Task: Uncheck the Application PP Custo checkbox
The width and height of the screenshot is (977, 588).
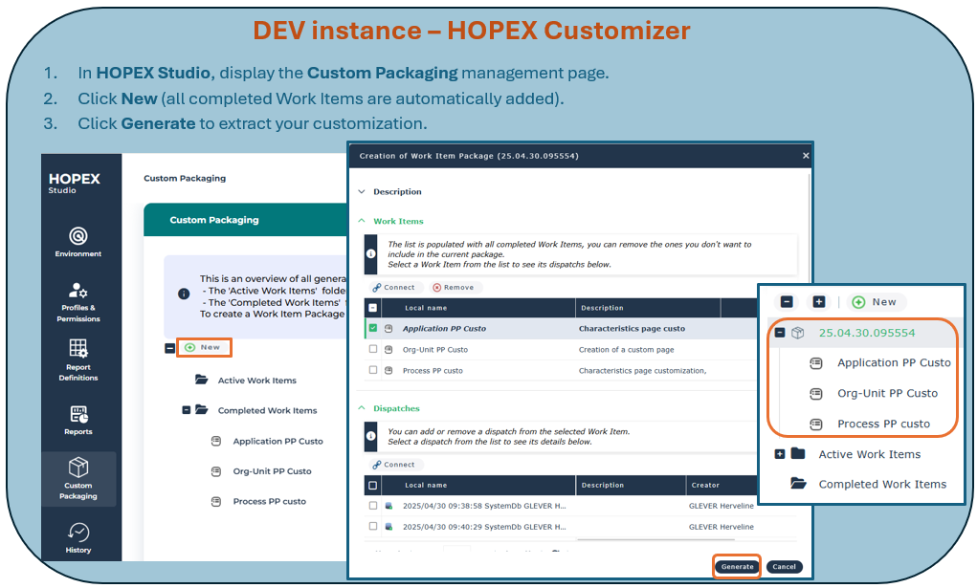Action: [373, 329]
